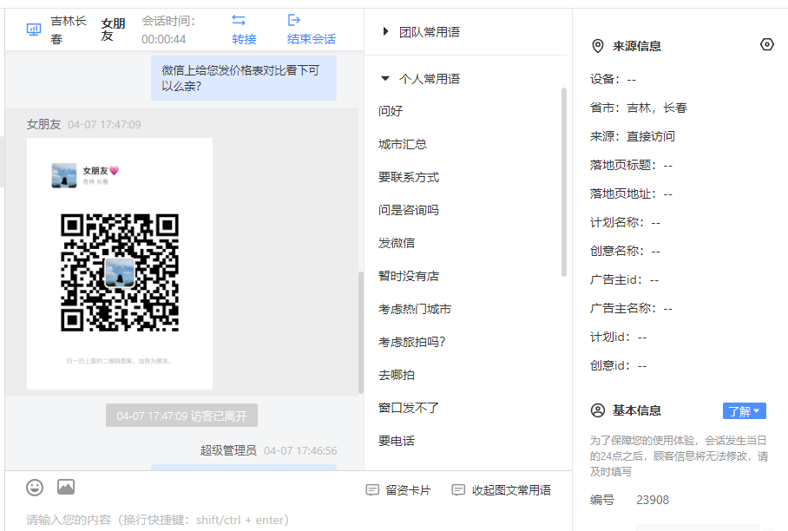Image resolution: width=788 pixels, height=531 pixels.
Task: Click the 落地页地址 row
Action: (631, 193)
